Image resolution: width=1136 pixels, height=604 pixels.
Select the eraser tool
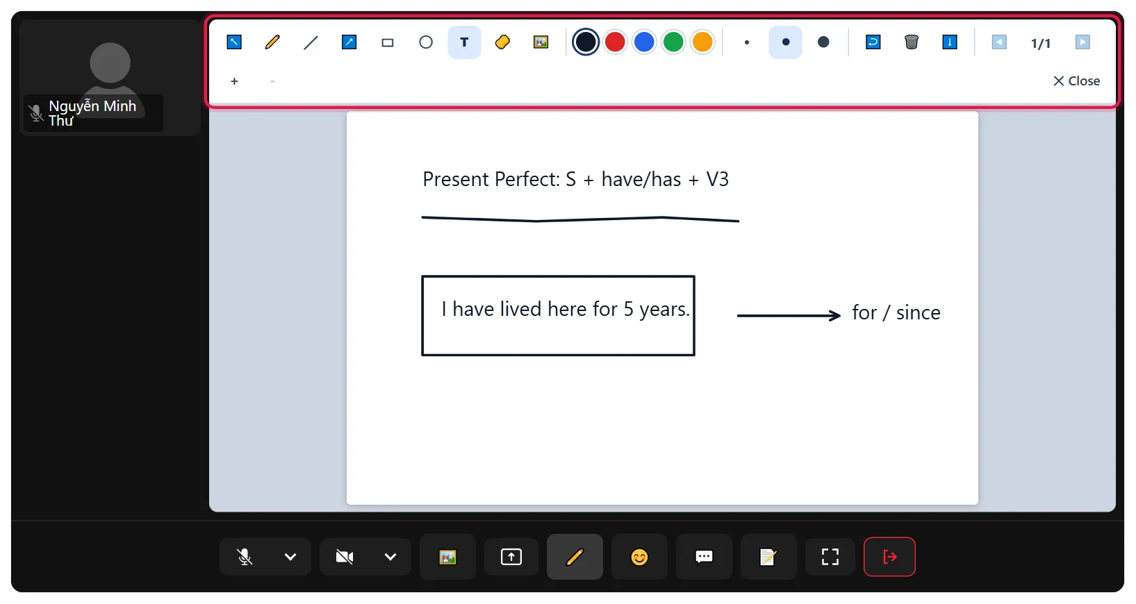pyautogui.click(x=502, y=42)
